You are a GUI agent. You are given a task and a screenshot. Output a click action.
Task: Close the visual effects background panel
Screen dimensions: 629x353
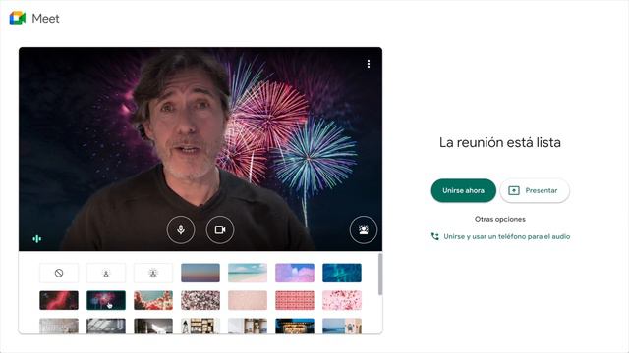(x=364, y=229)
